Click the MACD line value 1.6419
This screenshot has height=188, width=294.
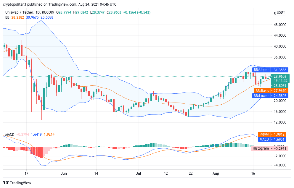tap(36, 134)
